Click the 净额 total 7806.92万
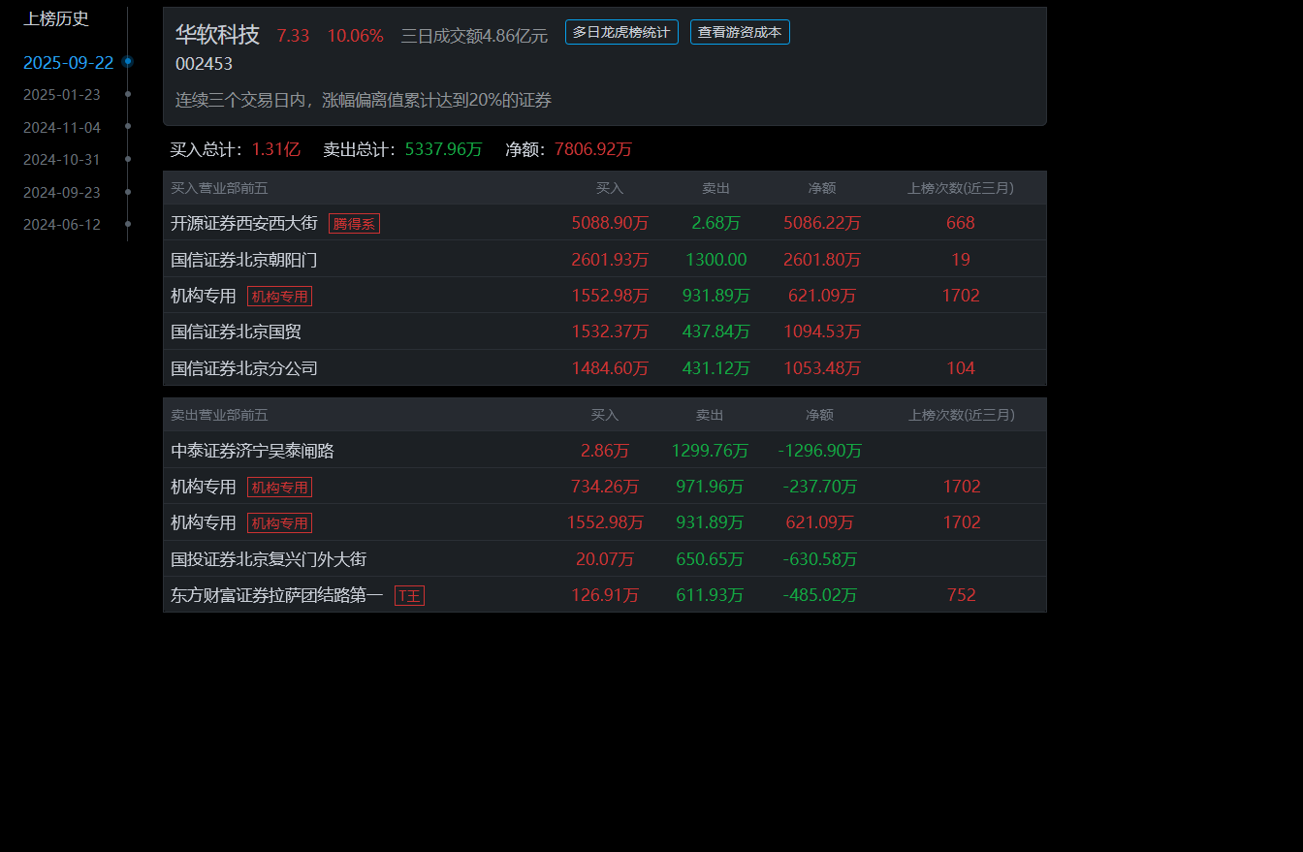 (x=593, y=149)
